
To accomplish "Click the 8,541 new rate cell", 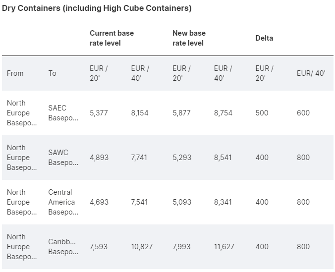I will [x=223, y=158].
